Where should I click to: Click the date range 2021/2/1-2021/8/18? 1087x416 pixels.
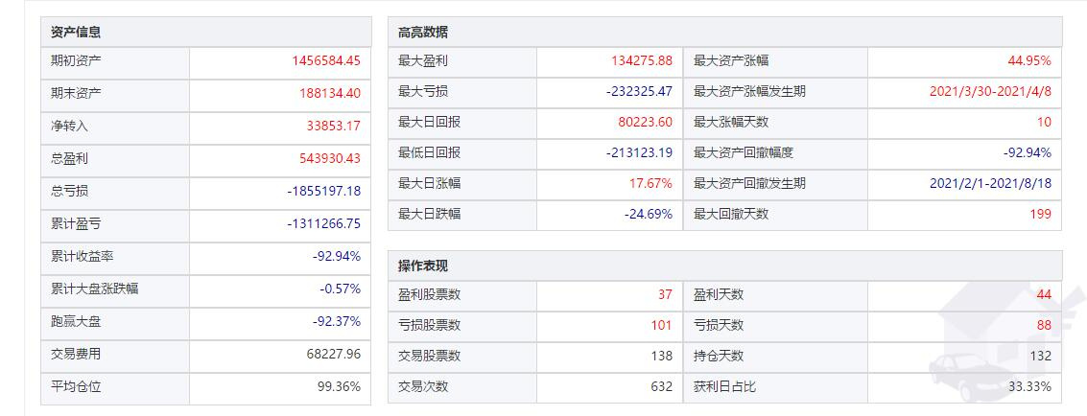[991, 183]
